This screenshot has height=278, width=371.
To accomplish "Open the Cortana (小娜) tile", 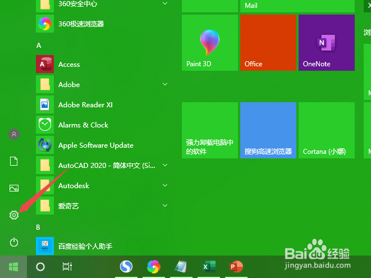I will [327, 130].
